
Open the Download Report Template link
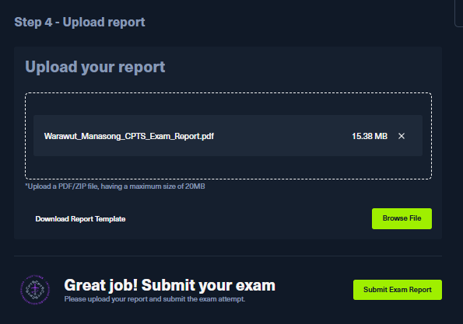pyautogui.click(x=80, y=219)
